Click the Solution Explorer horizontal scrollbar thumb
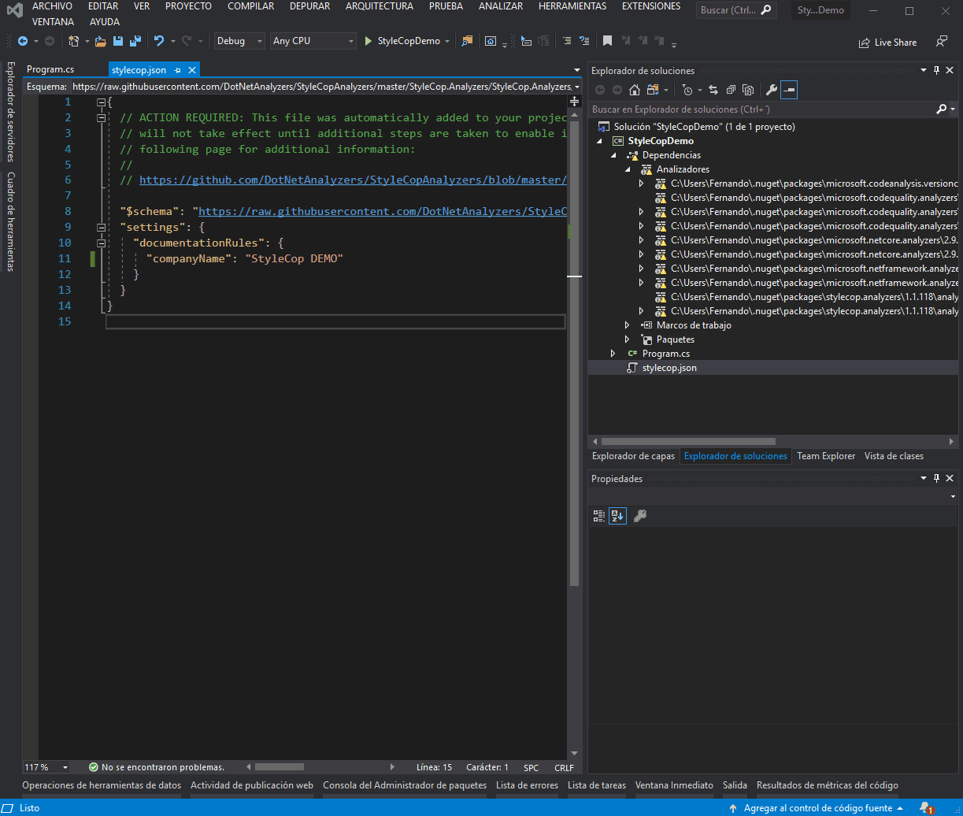Screen dimensions: 963x816 tap(688, 442)
